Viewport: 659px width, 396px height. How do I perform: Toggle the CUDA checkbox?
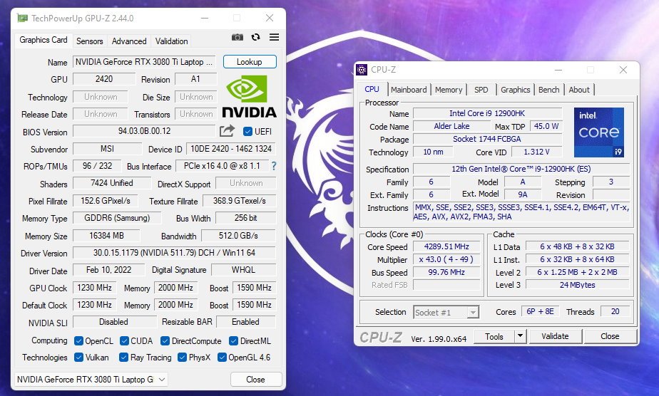[124, 340]
